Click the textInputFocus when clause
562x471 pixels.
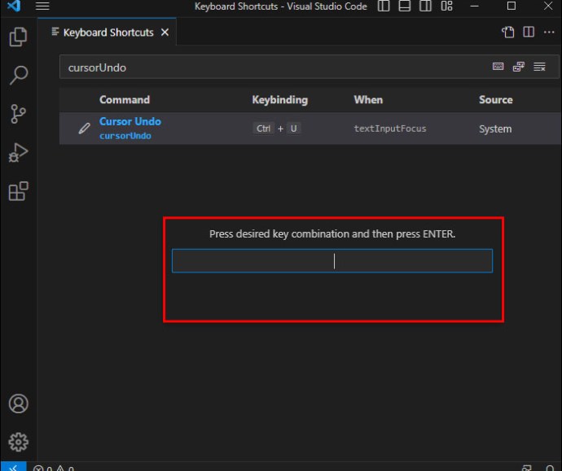click(390, 129)
